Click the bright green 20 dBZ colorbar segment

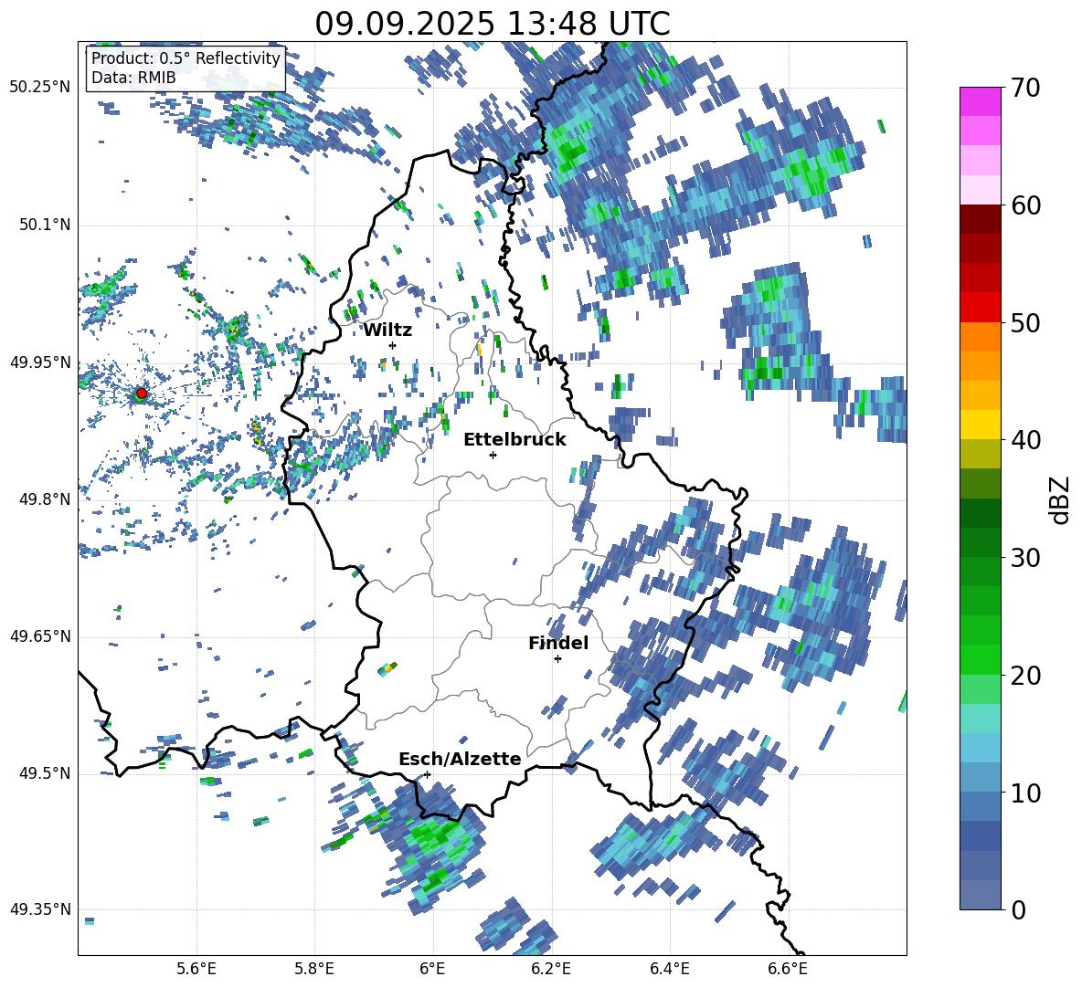tap(980, 659)
